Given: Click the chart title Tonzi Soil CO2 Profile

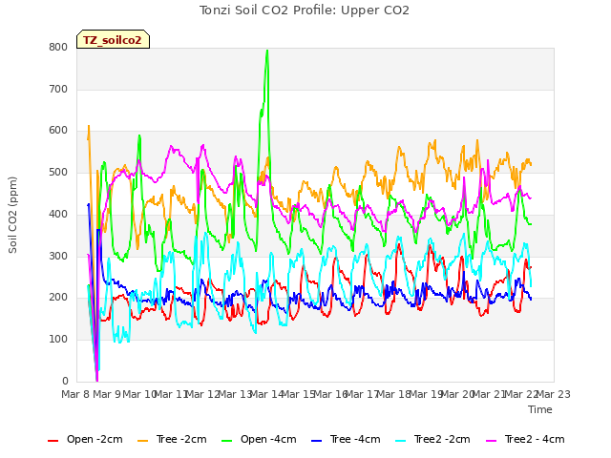Looking at the screenshot, I should (x=305, y=10).
